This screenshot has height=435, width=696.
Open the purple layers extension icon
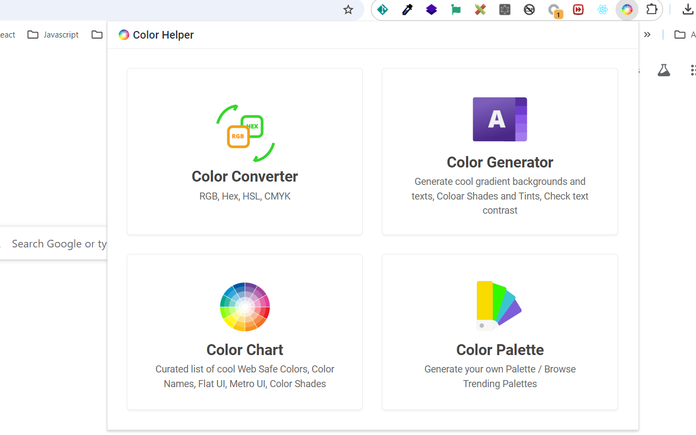(x=431, y=9)
